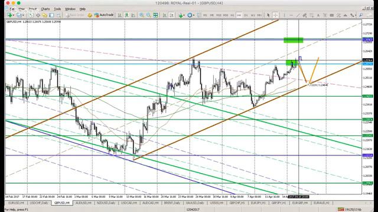The width and height of the screenshot is (378, 212).
Task: Click the search magnifier icon at toolbar end
Action: click(x=361, y=15)
